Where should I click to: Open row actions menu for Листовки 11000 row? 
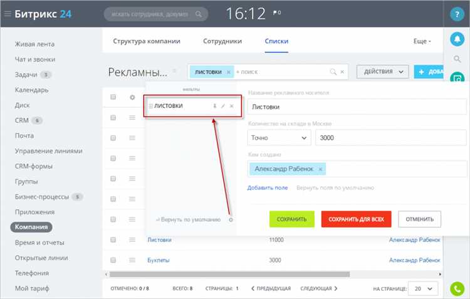[x=132, y=239]
